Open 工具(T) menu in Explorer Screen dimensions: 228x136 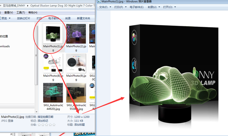pos(21,12)
